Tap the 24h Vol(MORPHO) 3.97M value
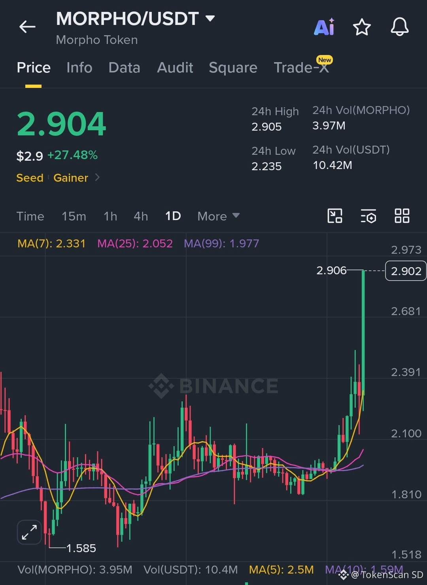The image size is (427, 585). coord(329,125)
